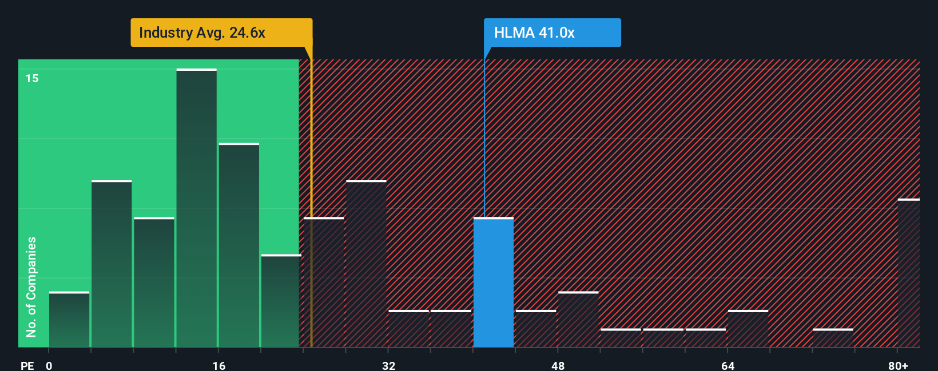Click the PE axis label

pos(27,365)
